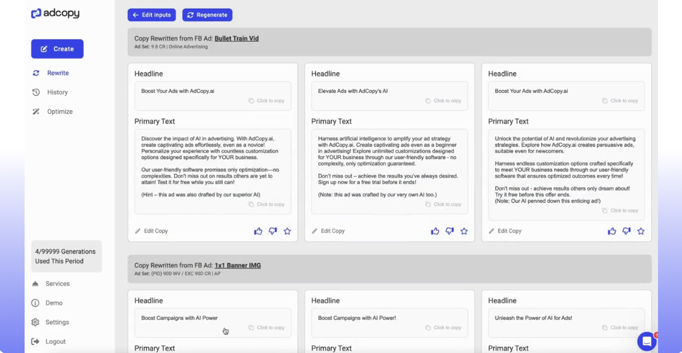Viewport: 682px width, 353px height.
Task: Edit Copy on 'Unlock the potential' card
Action: (505, 231)
